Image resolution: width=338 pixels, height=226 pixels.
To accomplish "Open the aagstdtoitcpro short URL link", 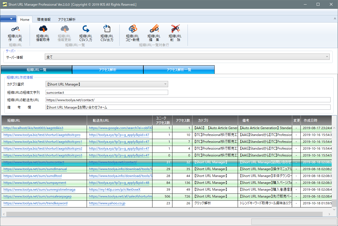I will click(x=42, y=135).
